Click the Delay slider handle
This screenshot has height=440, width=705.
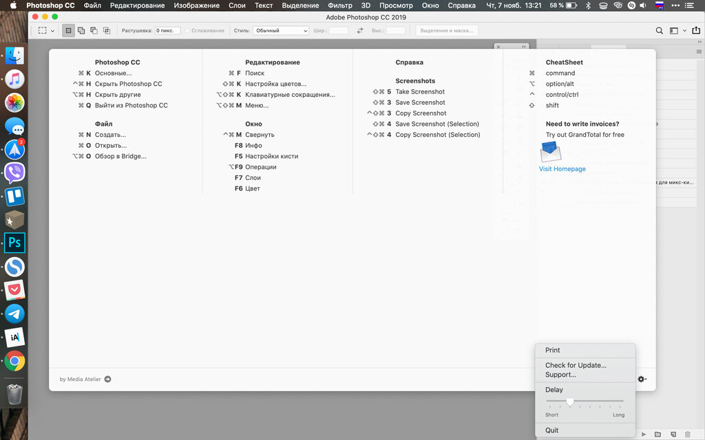coord(569,401)
